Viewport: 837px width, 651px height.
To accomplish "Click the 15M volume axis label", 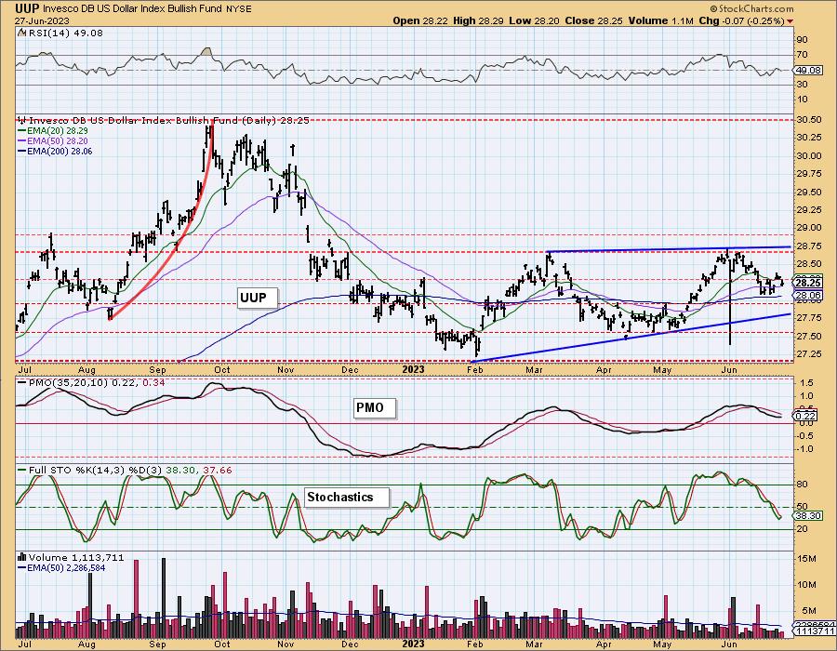I will click(806, 558).
